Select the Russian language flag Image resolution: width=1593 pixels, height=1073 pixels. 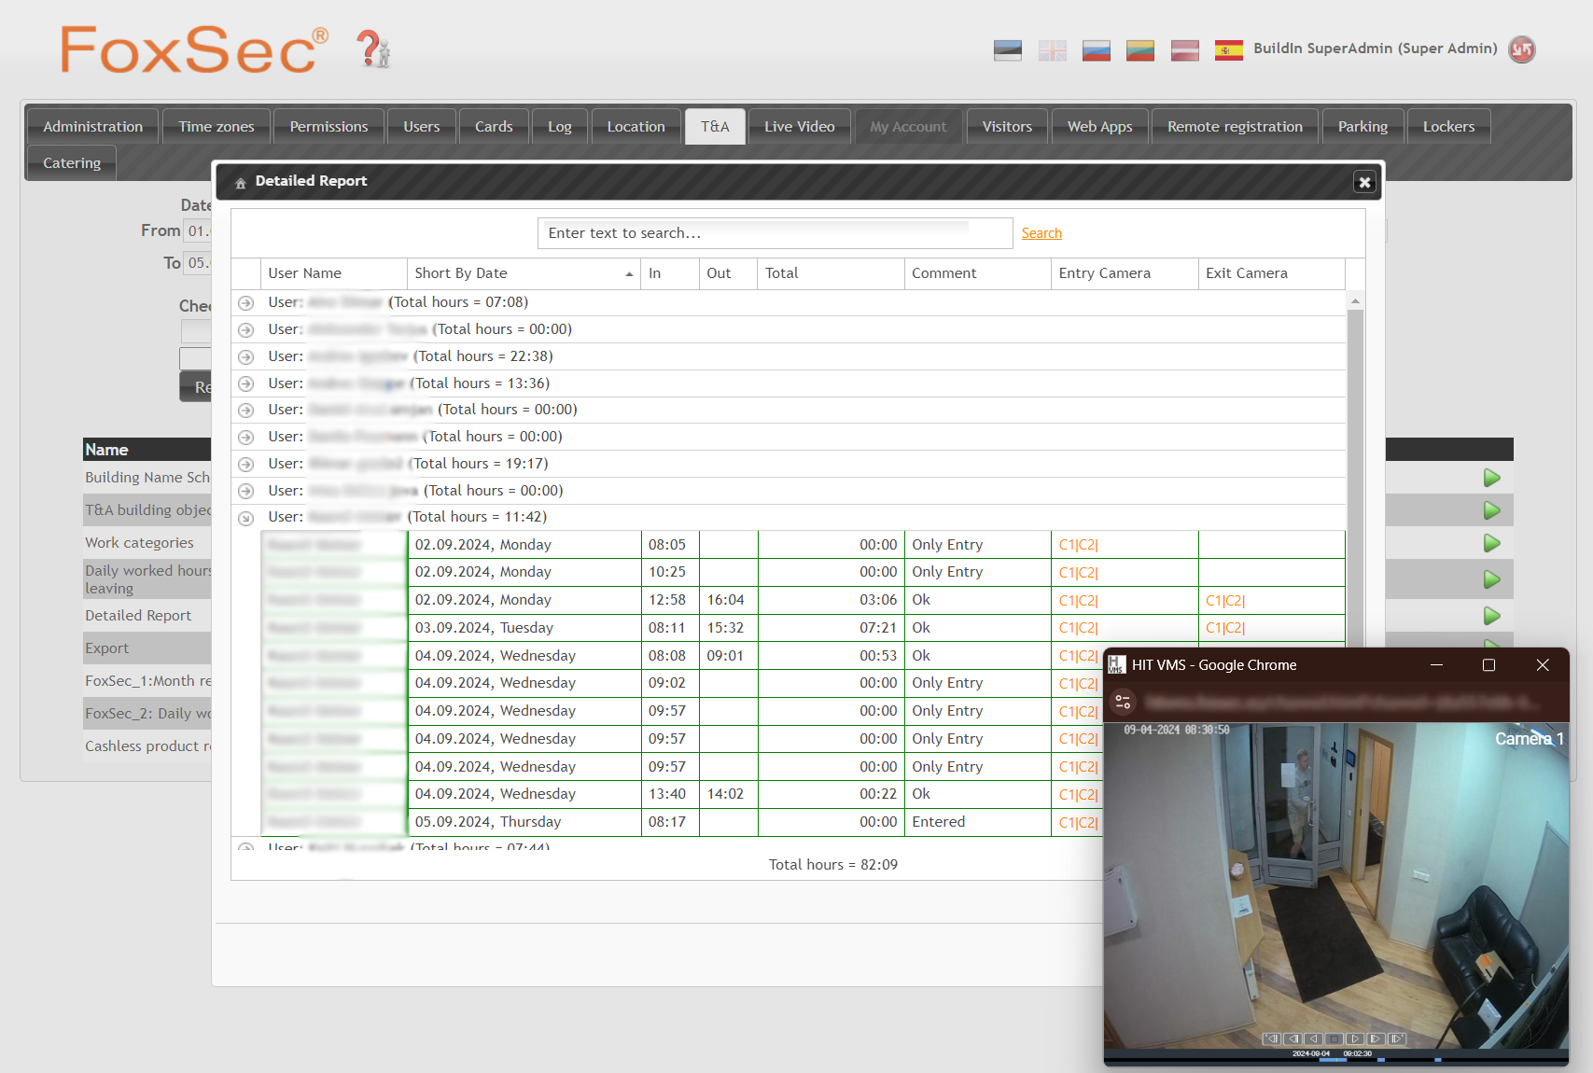(x=1096, y=50)
